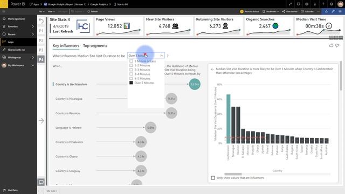The width and height of the screenshot is (345, 194).
Task: Click the Power BI logo text
Action: (18, 4)
